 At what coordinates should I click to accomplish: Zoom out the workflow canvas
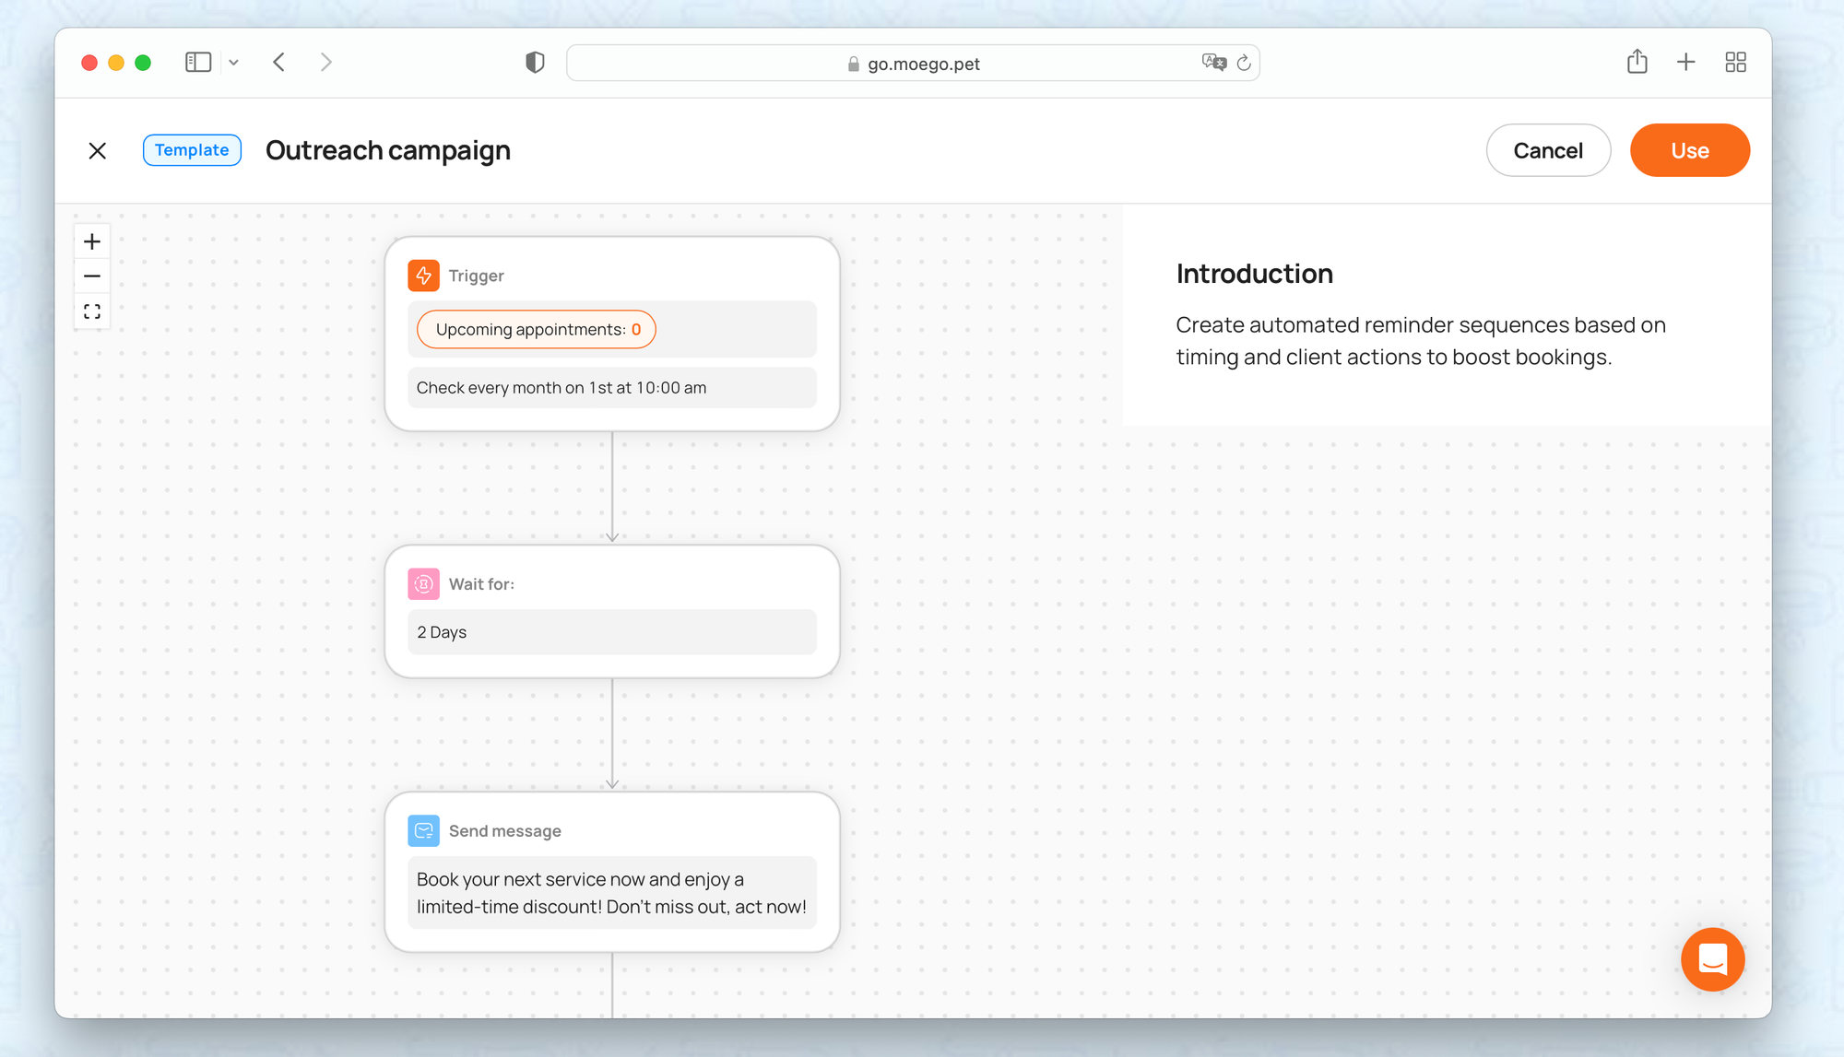click(92, 276)
